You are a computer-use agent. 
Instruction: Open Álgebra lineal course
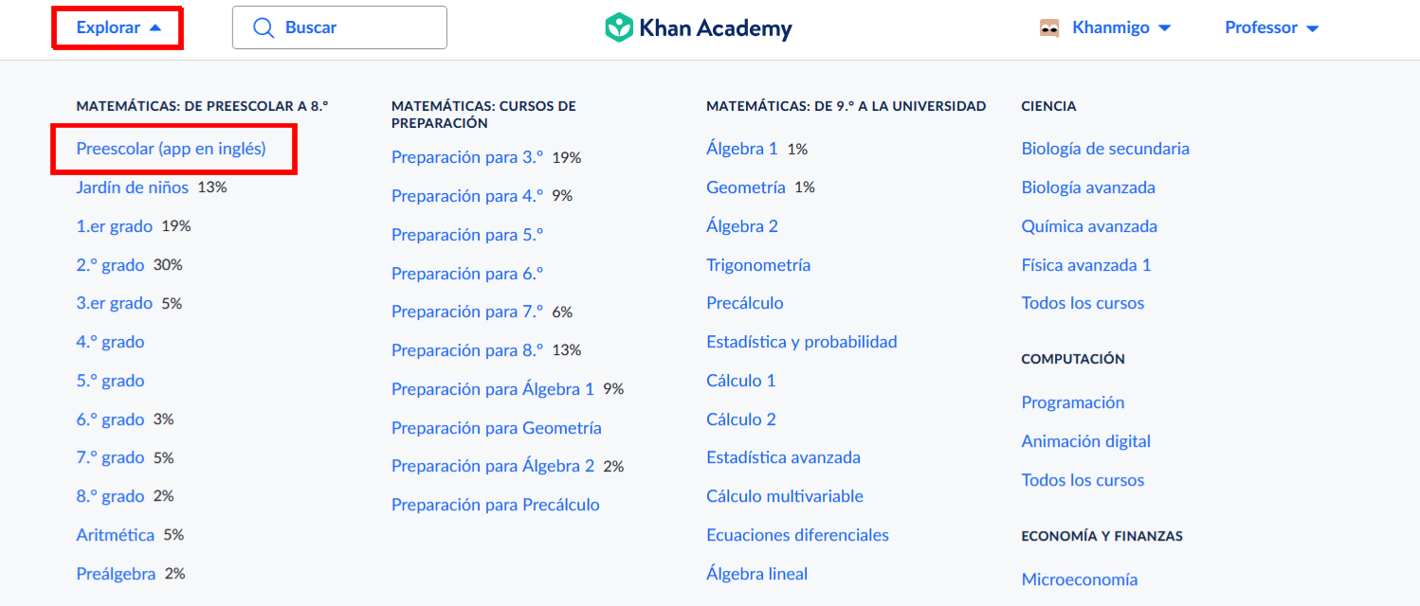(x=757, y=574)
